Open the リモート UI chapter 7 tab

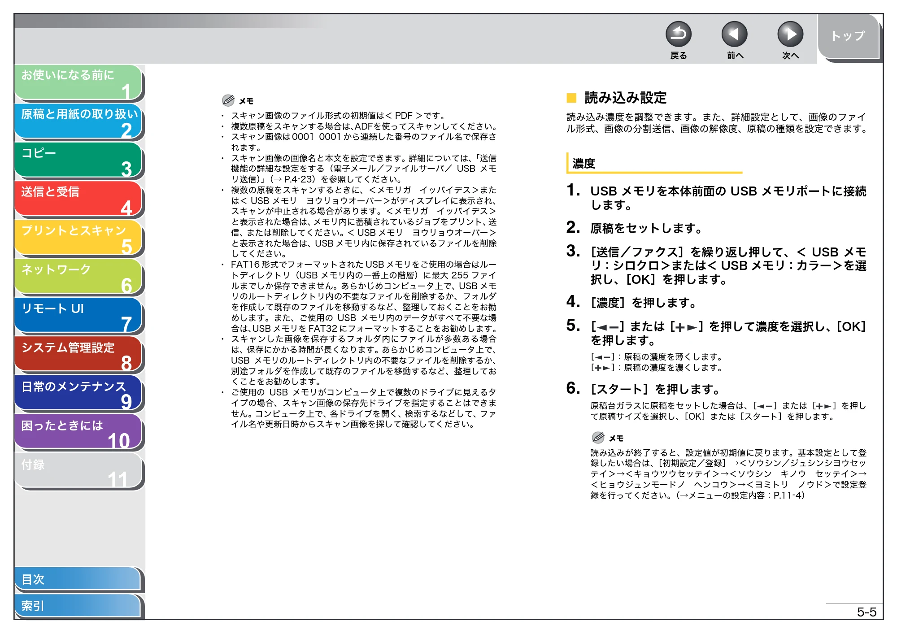(78, 316)
